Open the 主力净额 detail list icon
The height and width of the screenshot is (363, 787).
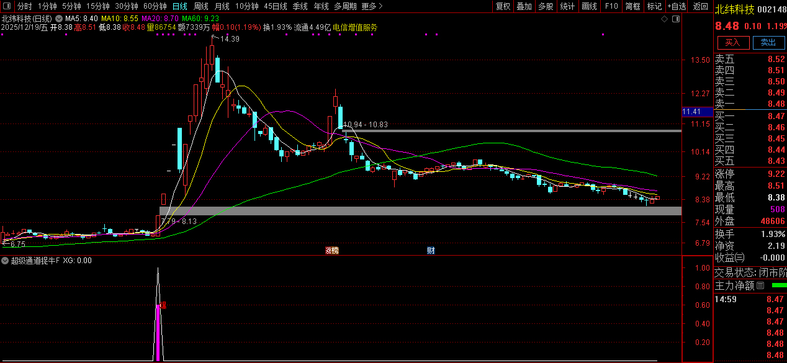[x=760, y=285]
